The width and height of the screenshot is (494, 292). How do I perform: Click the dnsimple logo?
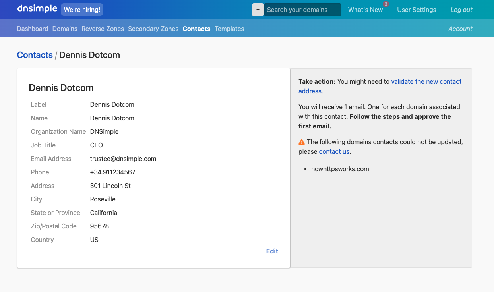[x=37, y=9]
